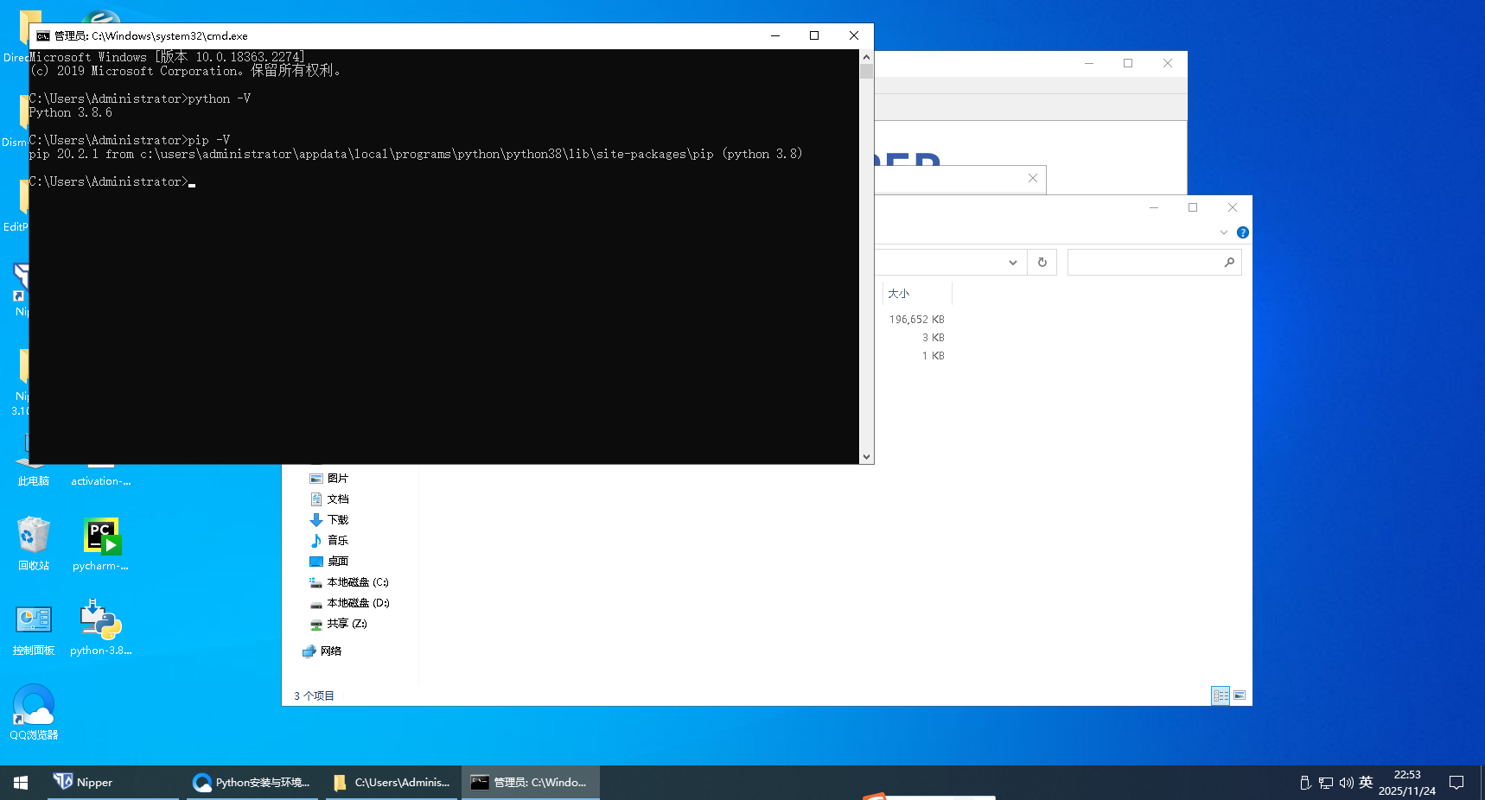
Task: Select the pycharm installer desktop icon
Action: (x=101, y=537)
